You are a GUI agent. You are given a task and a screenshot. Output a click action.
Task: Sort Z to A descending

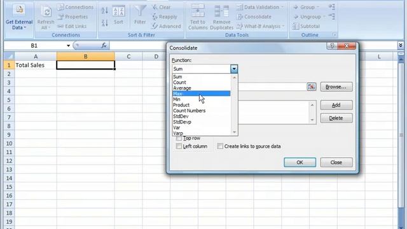coord(104,23)
